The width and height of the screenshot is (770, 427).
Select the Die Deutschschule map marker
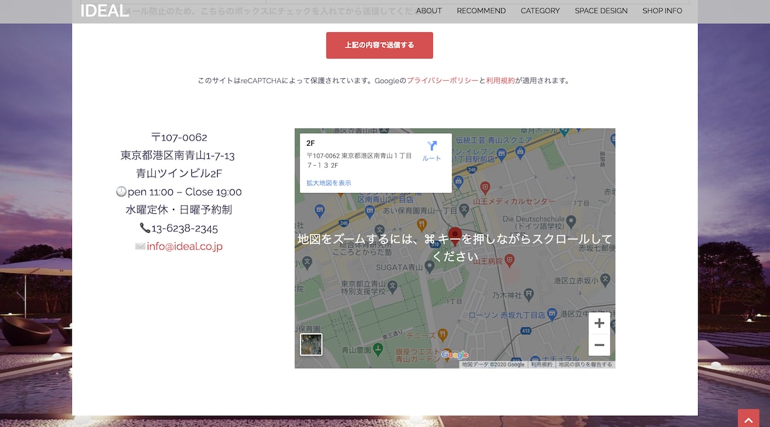click(571, 221)
